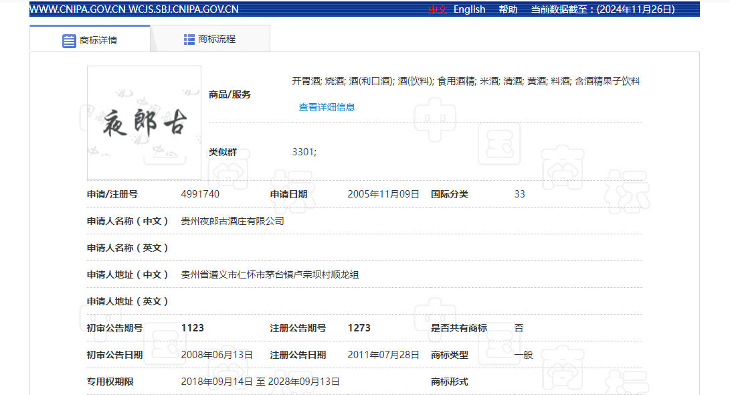Select applicant name 贵州夜郎古酒庄有限公司

tap(232, 221)
